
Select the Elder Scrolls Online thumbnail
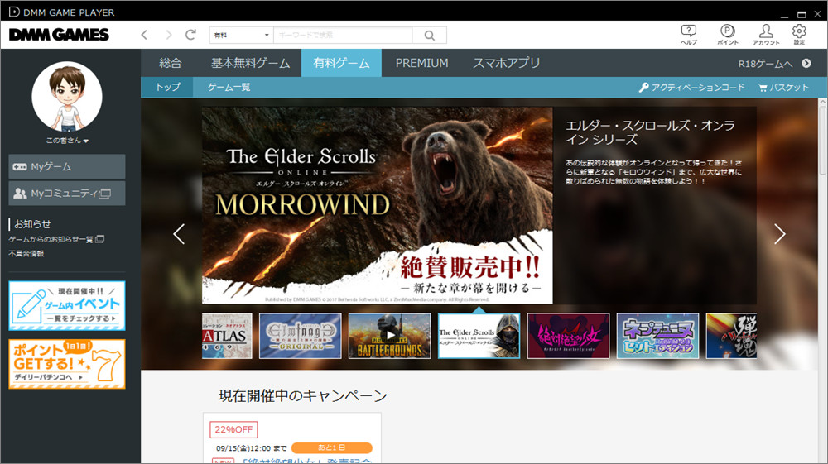pyautogui.click(x=479, y=336)
